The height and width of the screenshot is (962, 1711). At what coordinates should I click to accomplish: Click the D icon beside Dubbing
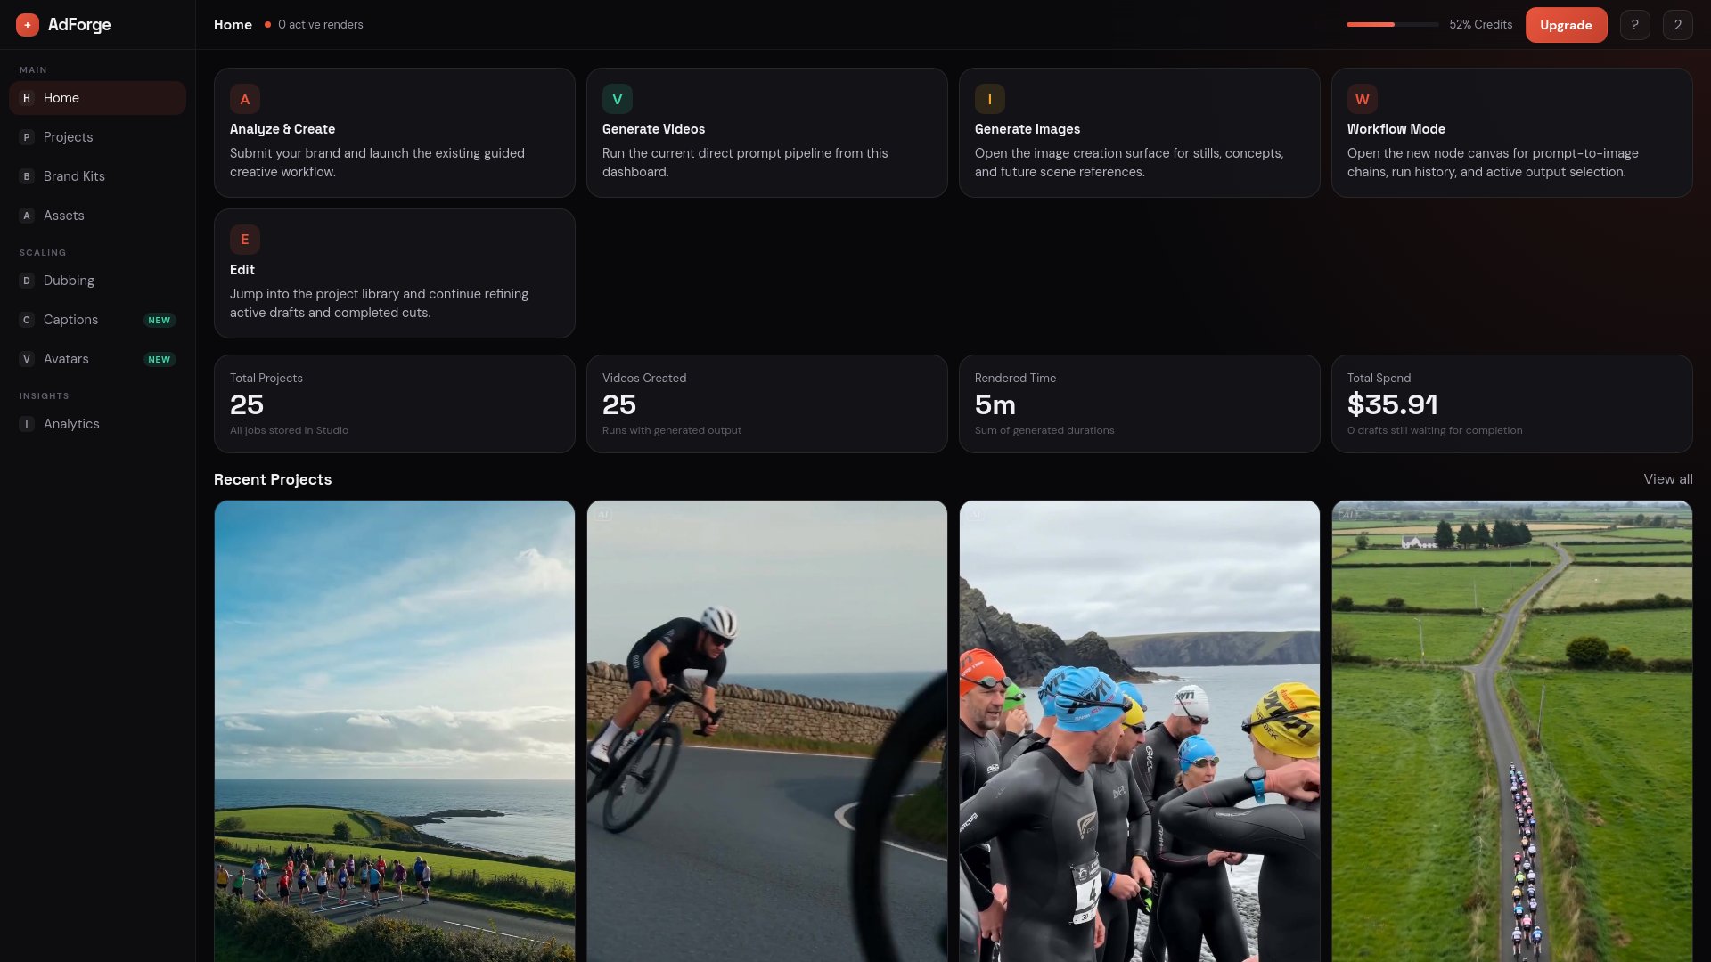point(27,281)
